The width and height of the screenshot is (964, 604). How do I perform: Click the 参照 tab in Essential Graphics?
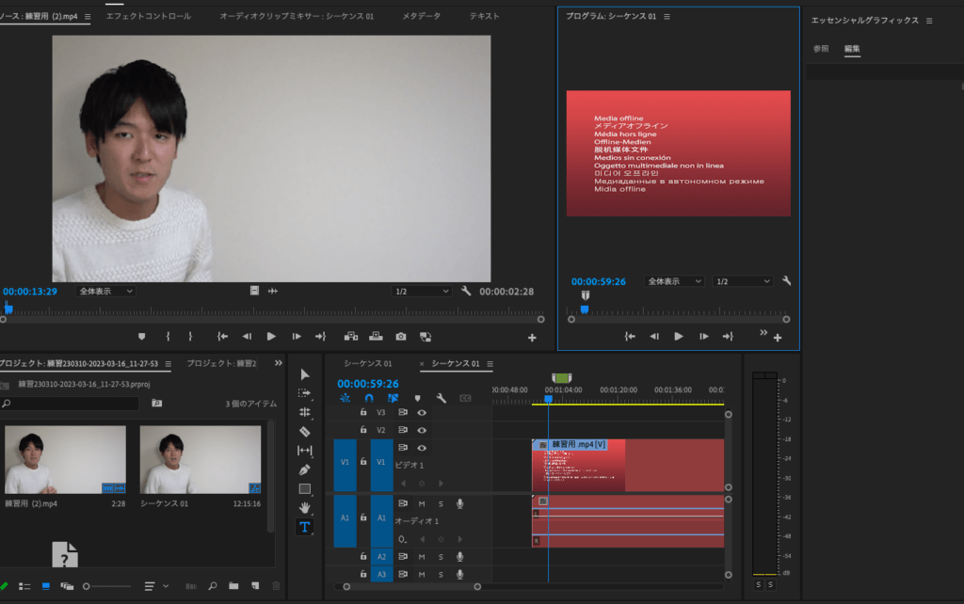[821, 49]
